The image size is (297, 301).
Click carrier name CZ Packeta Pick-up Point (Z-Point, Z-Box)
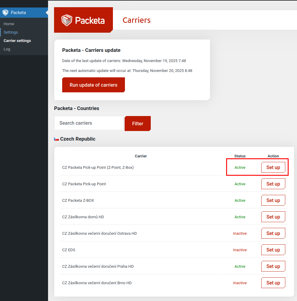[98, 167]
